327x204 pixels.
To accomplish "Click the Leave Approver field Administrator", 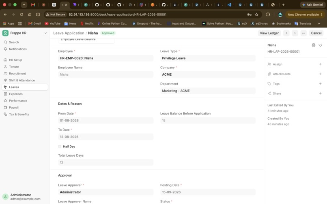I will click(x=106, y=192).
